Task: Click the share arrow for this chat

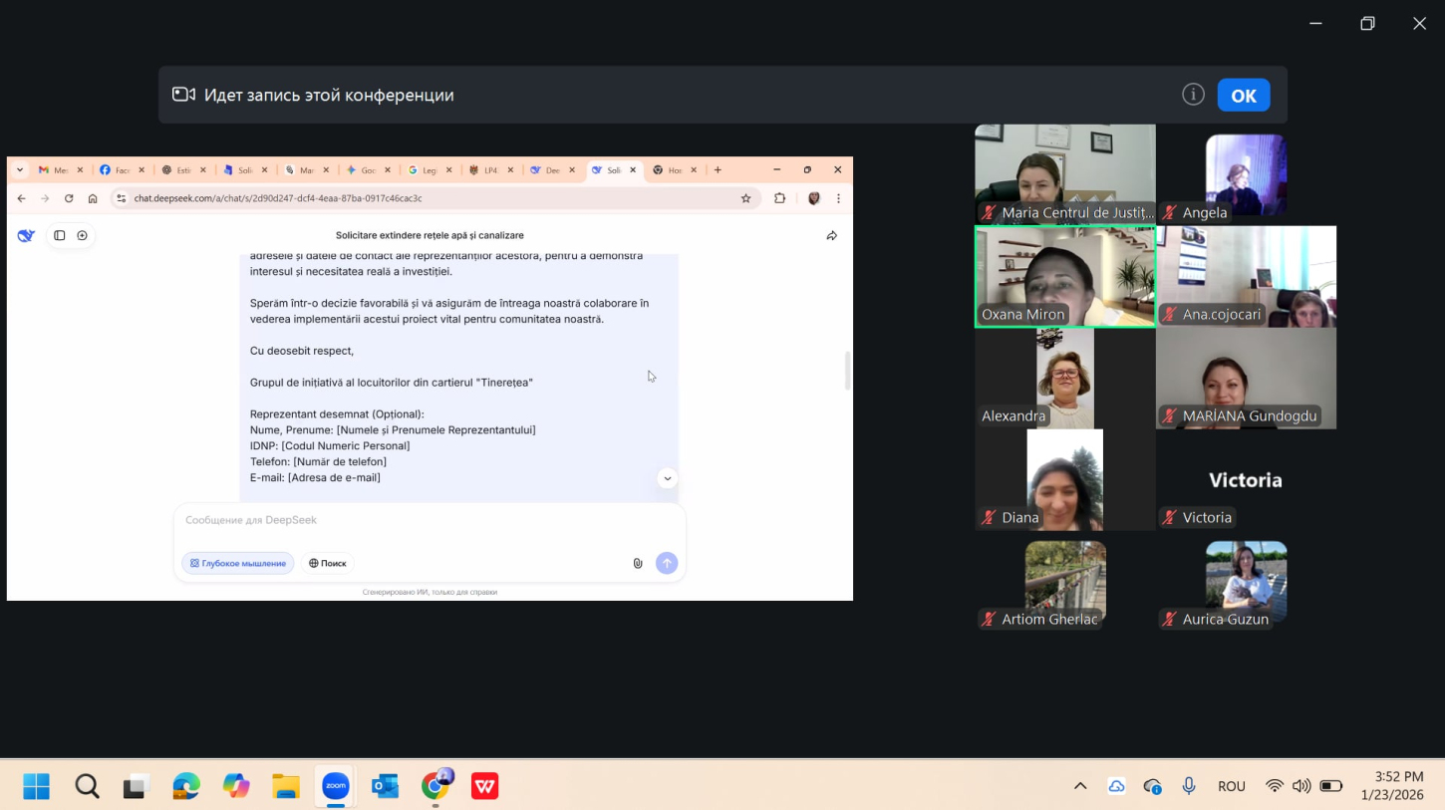Action: pos(831,236)
